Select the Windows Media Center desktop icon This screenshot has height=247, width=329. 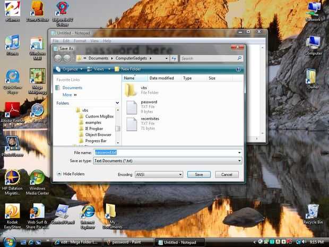point(37,183)
